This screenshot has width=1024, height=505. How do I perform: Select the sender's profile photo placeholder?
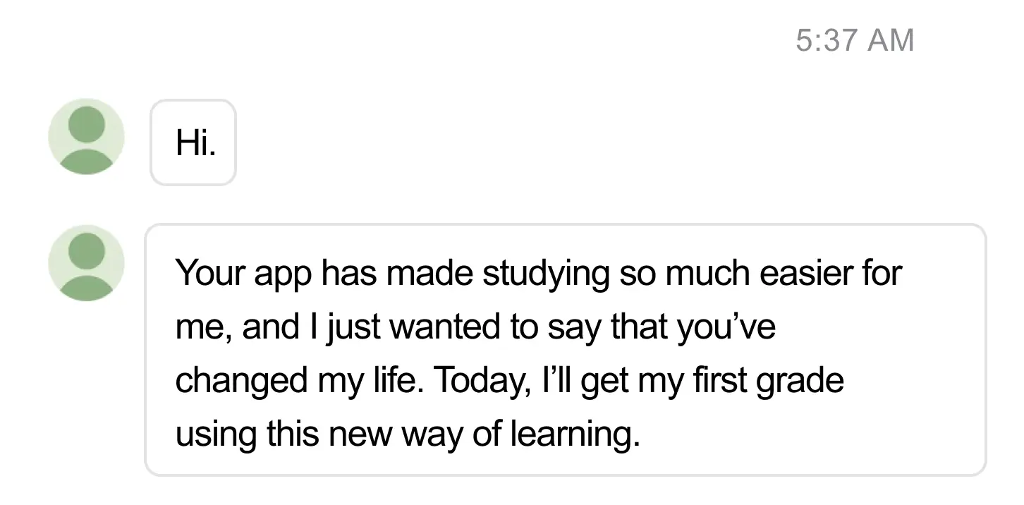(x=86, y=137)
